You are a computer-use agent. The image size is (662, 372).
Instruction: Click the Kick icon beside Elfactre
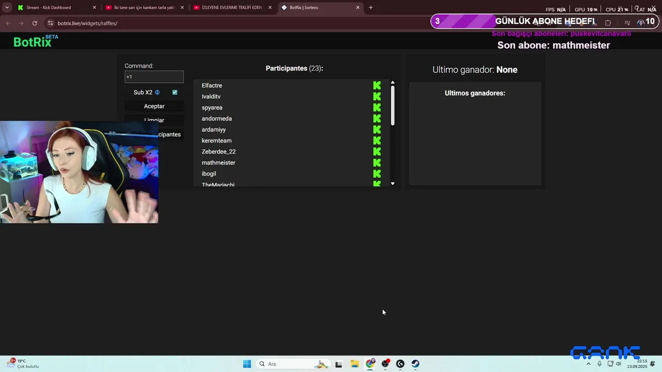(x=377, y=86)
